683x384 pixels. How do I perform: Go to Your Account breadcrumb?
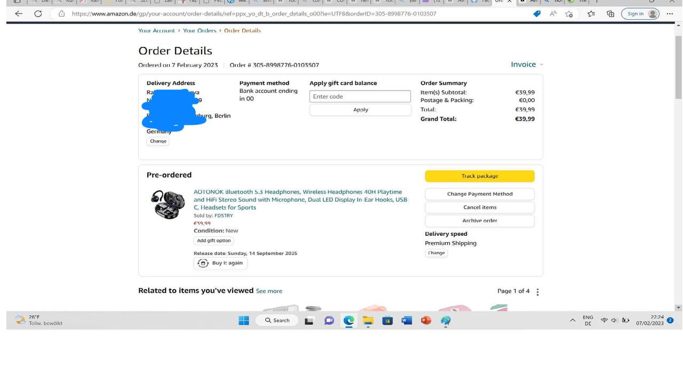point(156,30)
